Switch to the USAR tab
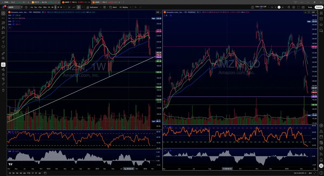The width and height of the screenshot is (324, 176). (x=15, y=2)
